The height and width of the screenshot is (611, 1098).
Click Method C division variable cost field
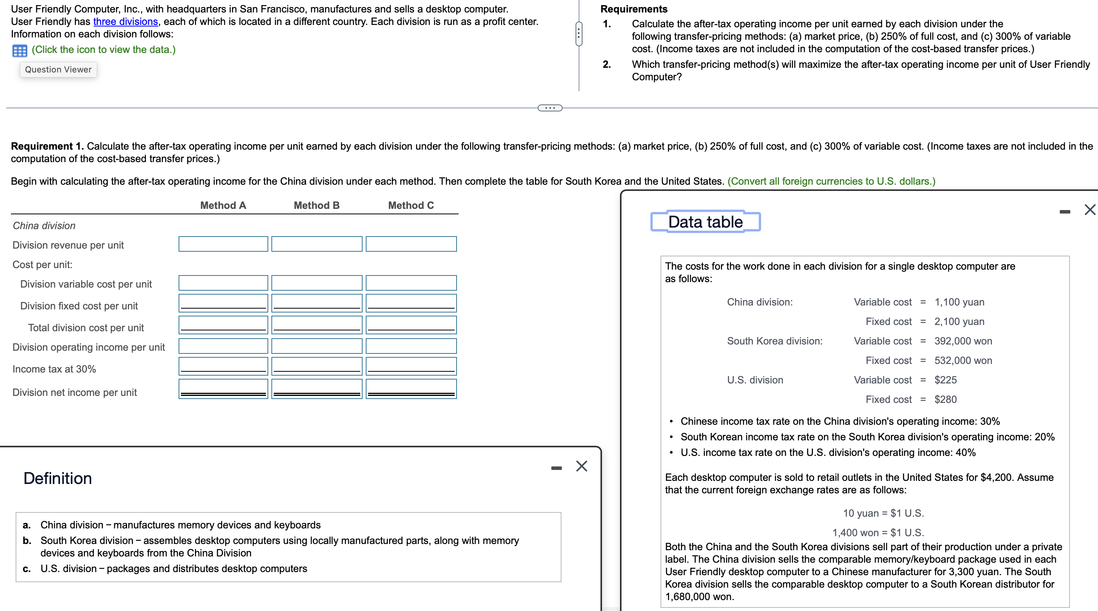(411, 283)
